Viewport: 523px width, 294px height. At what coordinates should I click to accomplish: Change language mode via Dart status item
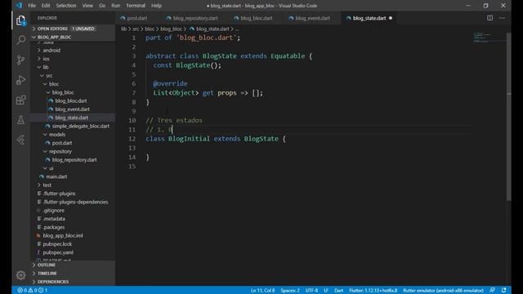coord(338,291)
